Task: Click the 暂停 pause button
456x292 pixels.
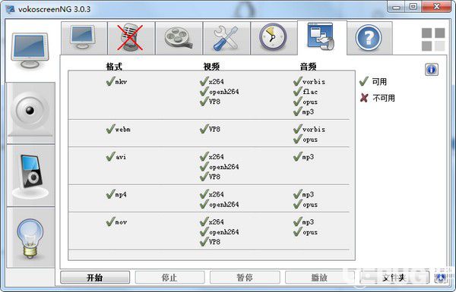Action: coord(245,278)
